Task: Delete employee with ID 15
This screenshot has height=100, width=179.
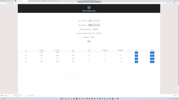Action: point(152,52)
